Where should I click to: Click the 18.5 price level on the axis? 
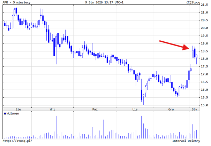point(205,51)
